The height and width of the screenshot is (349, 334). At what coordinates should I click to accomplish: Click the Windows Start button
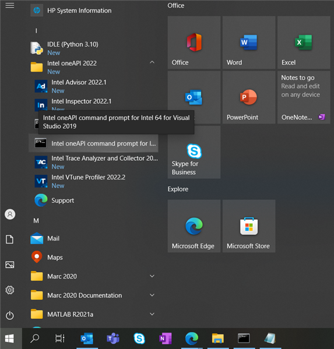coord(9,339)
